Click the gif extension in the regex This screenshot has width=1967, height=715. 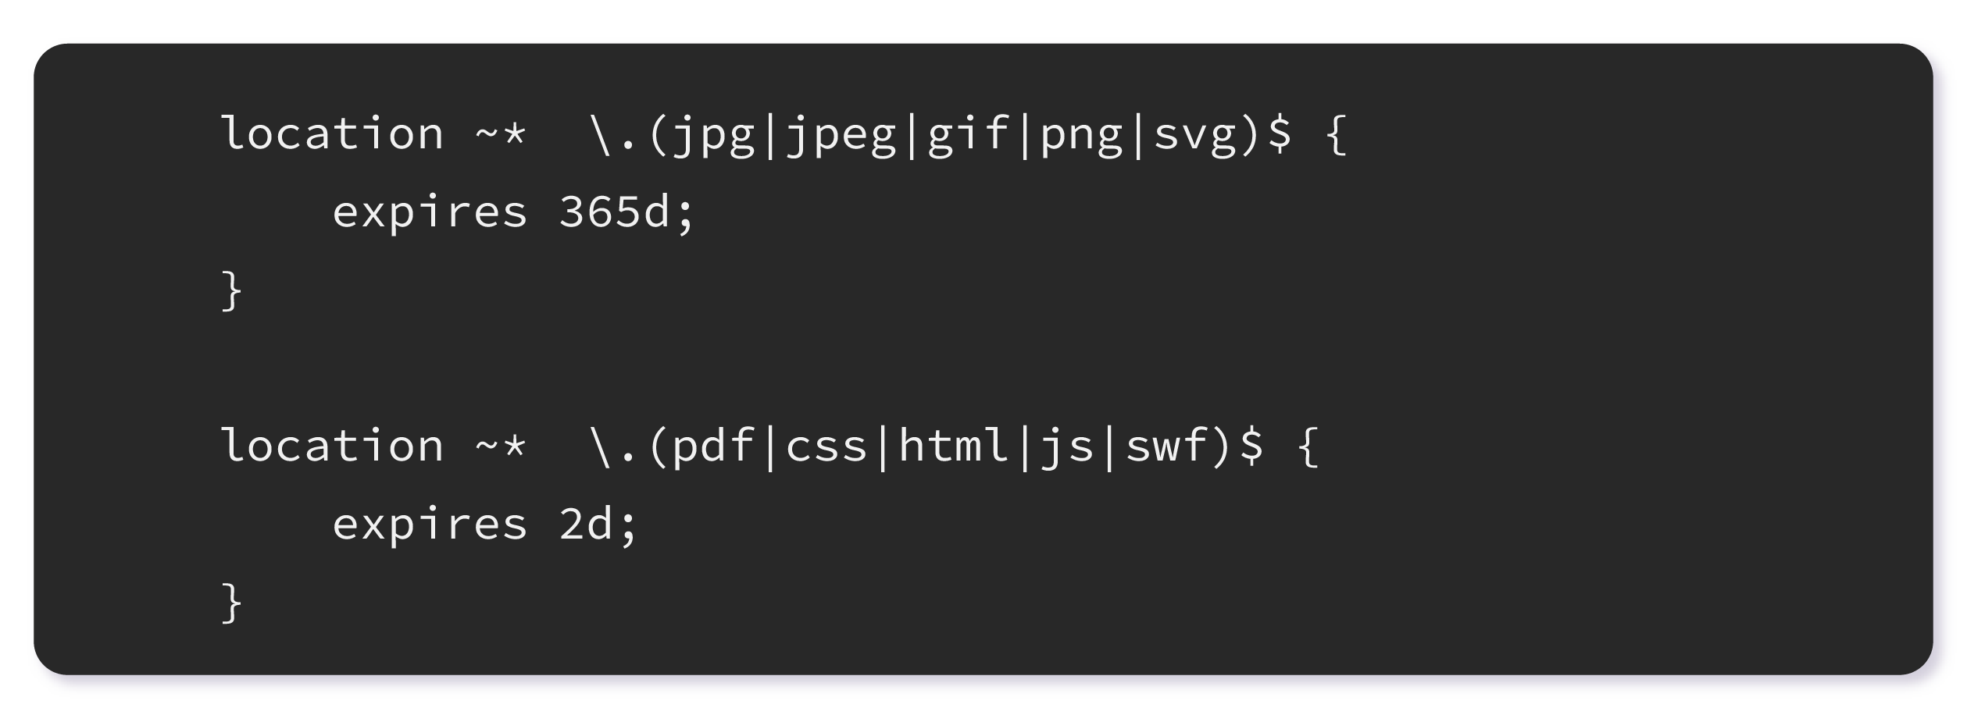pos(967,134)
